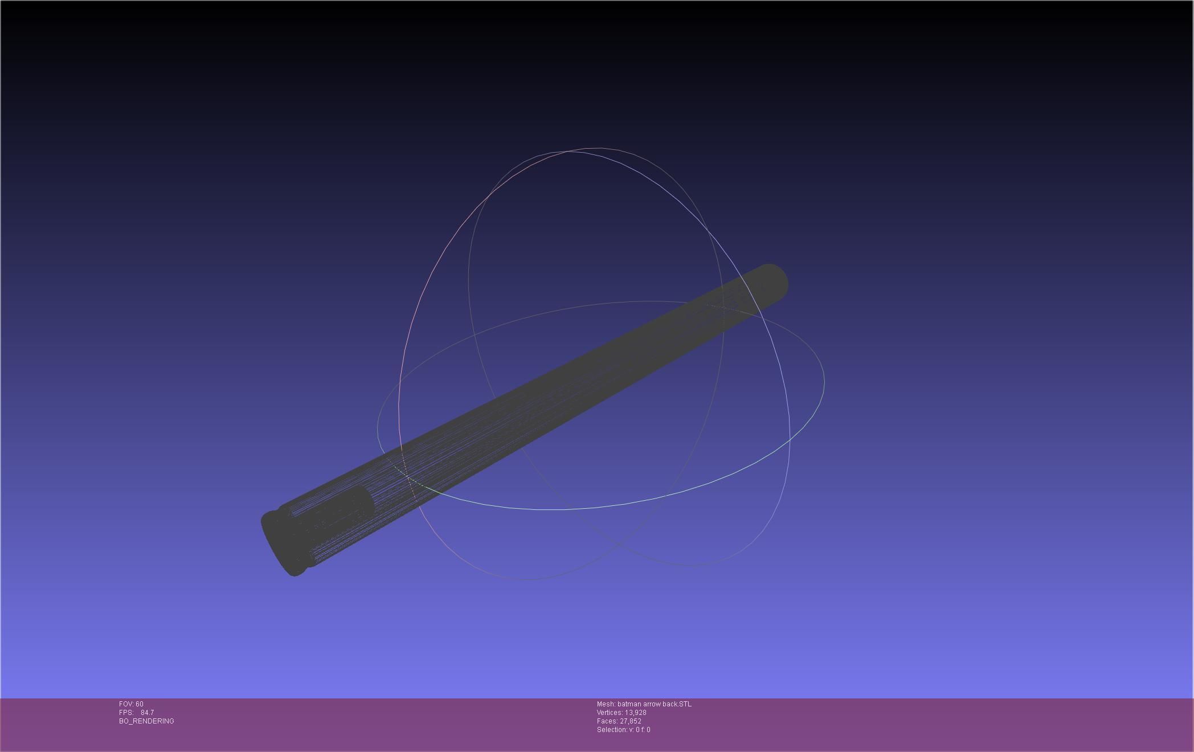Click the 'Vertices: 13,928' text

coord(621,713)
